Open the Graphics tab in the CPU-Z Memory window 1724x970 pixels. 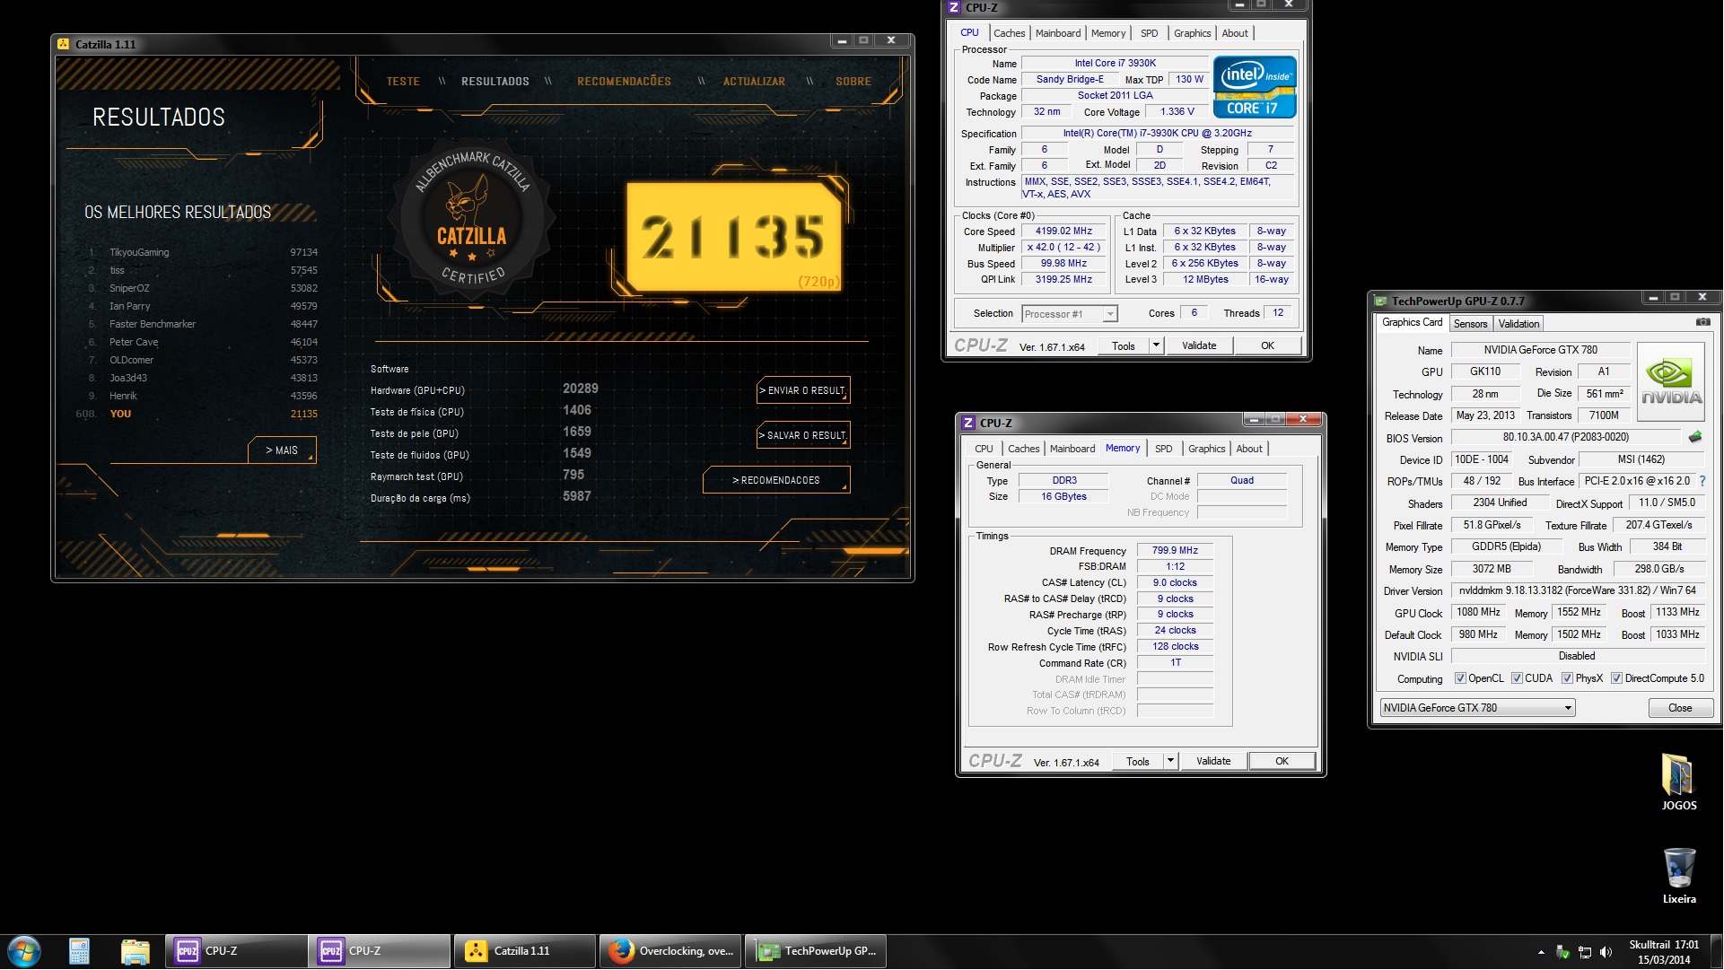pyautogui.click(x=1206, y=449)
